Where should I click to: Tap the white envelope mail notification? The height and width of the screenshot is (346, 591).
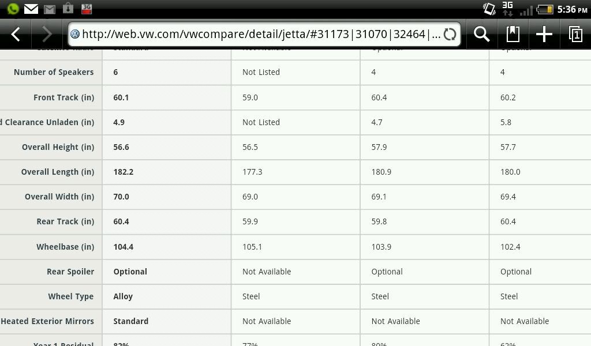tap(31, 9)
